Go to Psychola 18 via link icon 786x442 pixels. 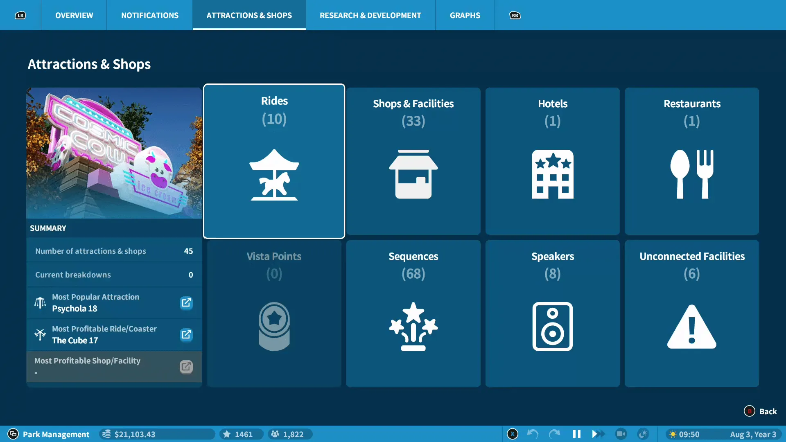pos(186,303)
